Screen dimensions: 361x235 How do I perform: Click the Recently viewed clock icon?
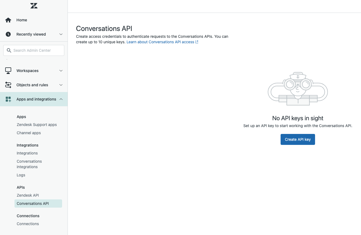coord(8,34)
